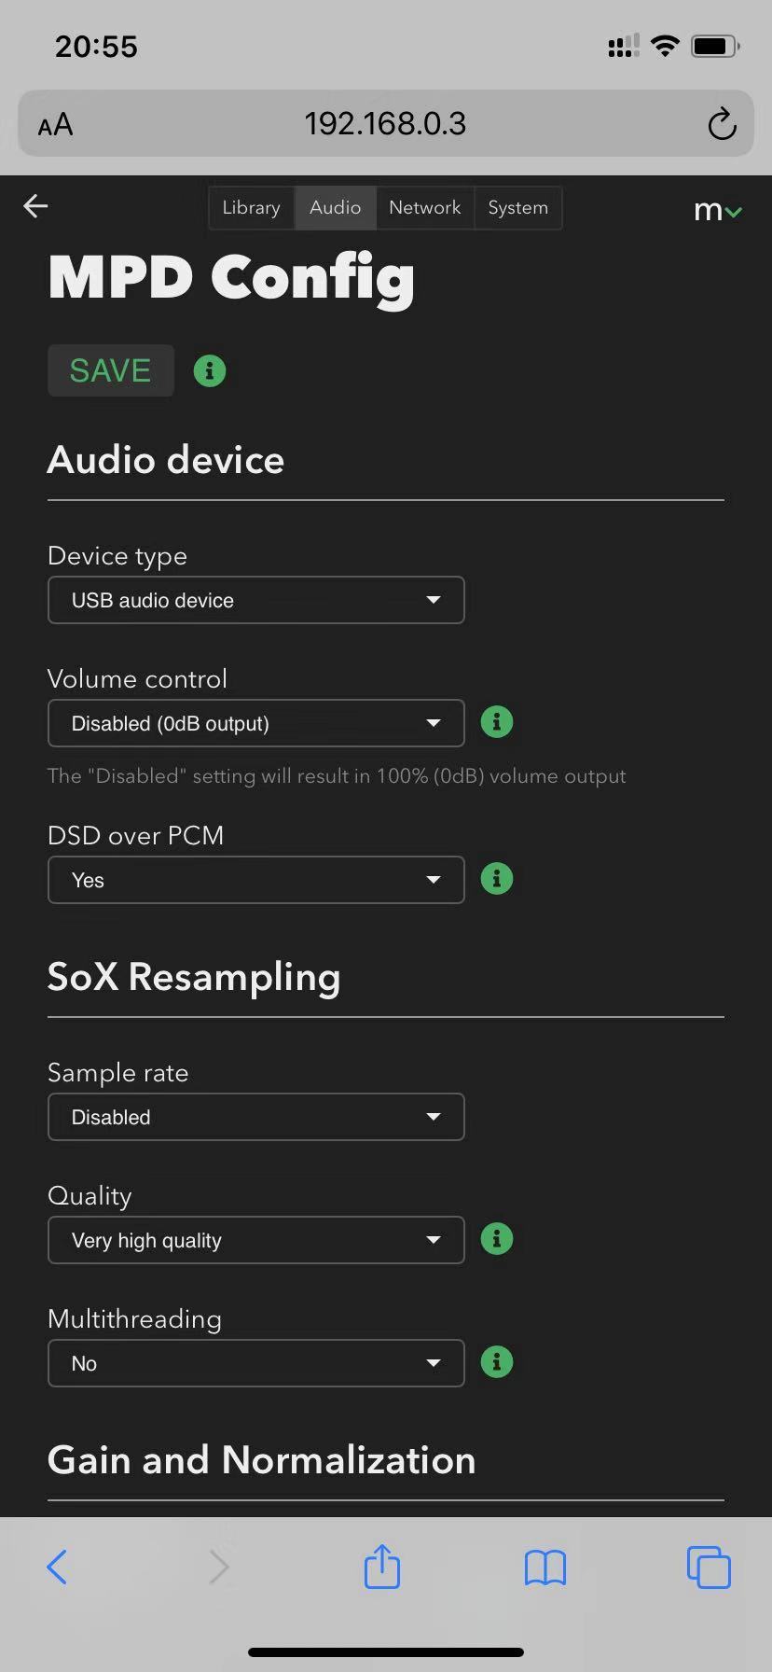Tap the Multithreading info icon
The height and width of the screenshot is (1672, 772).
496,1362
